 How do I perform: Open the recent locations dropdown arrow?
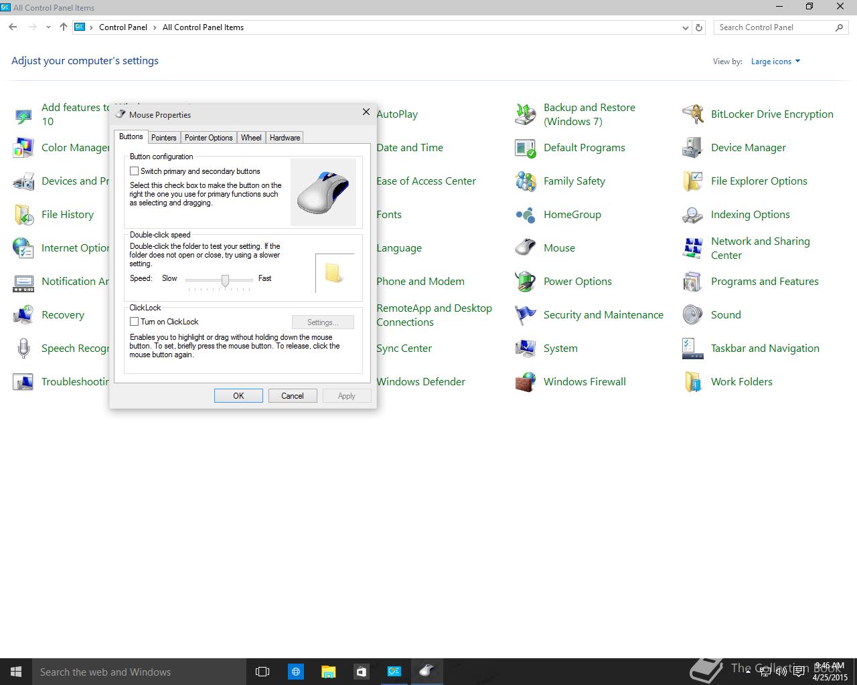click(x=48, y=27)
